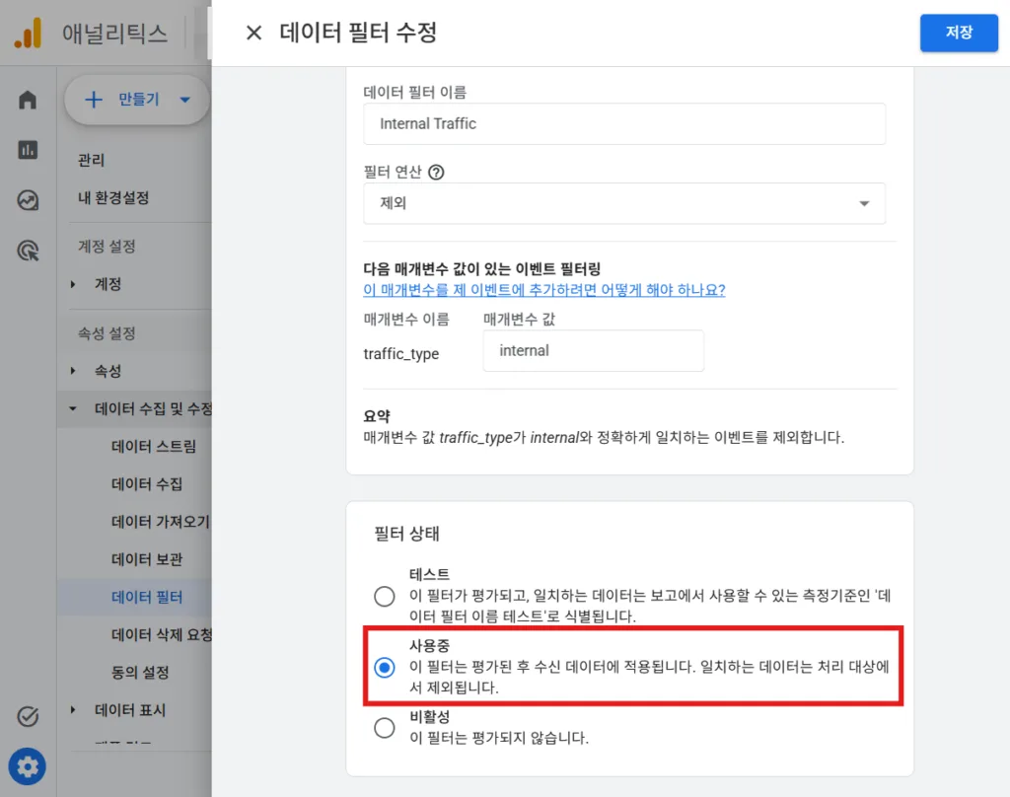Select the 사용중 filter state radio
The image size is (1010, 797).
tap(385, 668)
